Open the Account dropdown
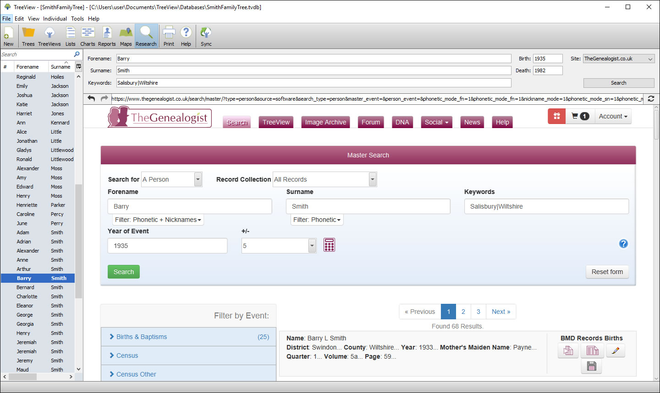 (x=613, y=116)
